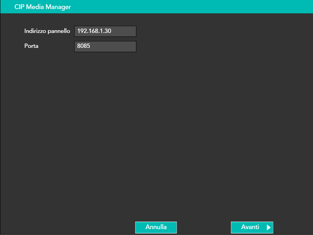This screenshot has width=313, height=235.
Task: Click the gap between the Annulla and Avanti buttons
Action: [x=204, y=228]
